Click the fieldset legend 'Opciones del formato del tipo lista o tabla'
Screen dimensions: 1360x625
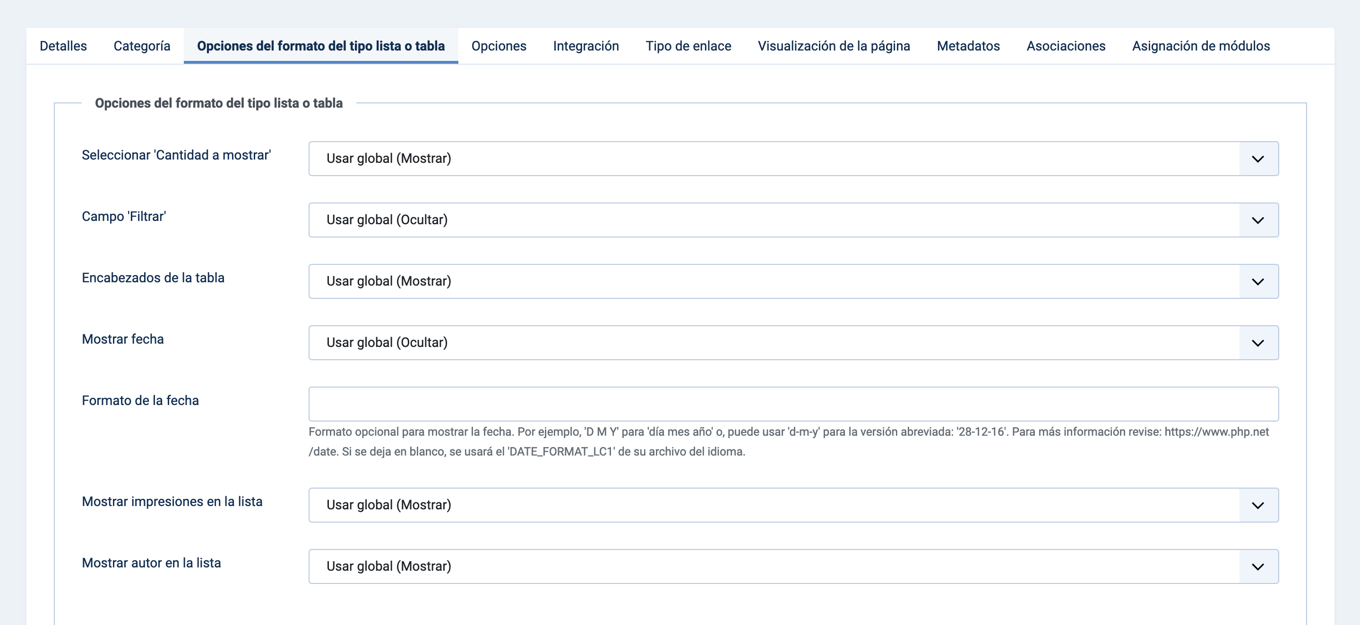tap(219, 103)
